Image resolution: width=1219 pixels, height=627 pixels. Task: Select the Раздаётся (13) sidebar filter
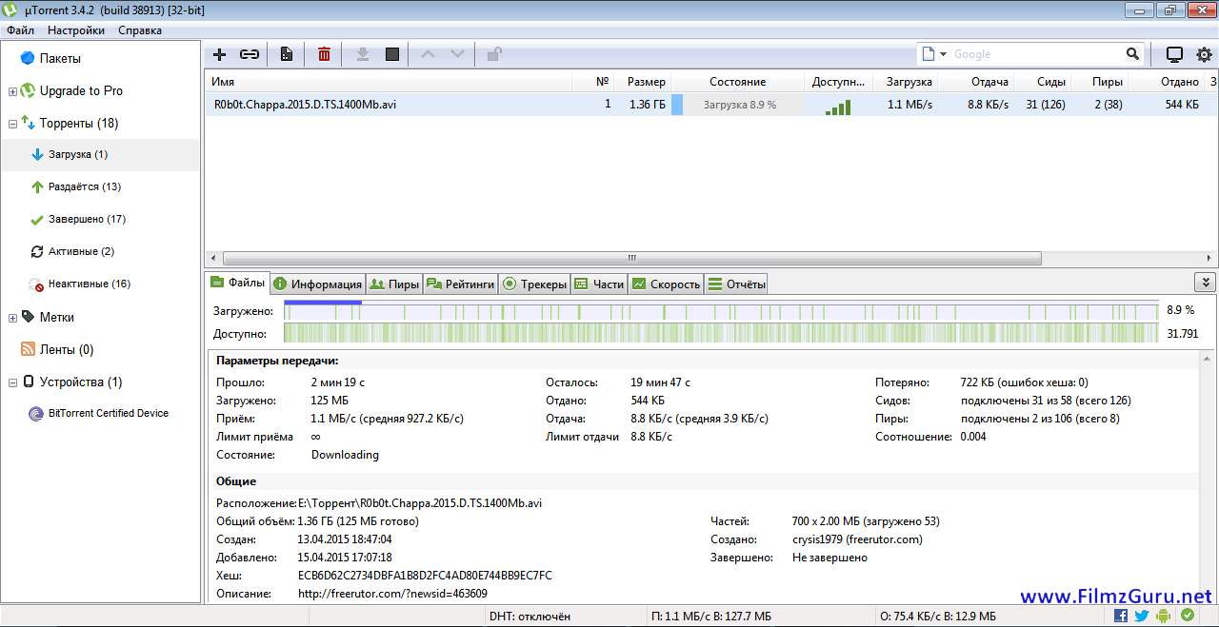tap(84, 186)
